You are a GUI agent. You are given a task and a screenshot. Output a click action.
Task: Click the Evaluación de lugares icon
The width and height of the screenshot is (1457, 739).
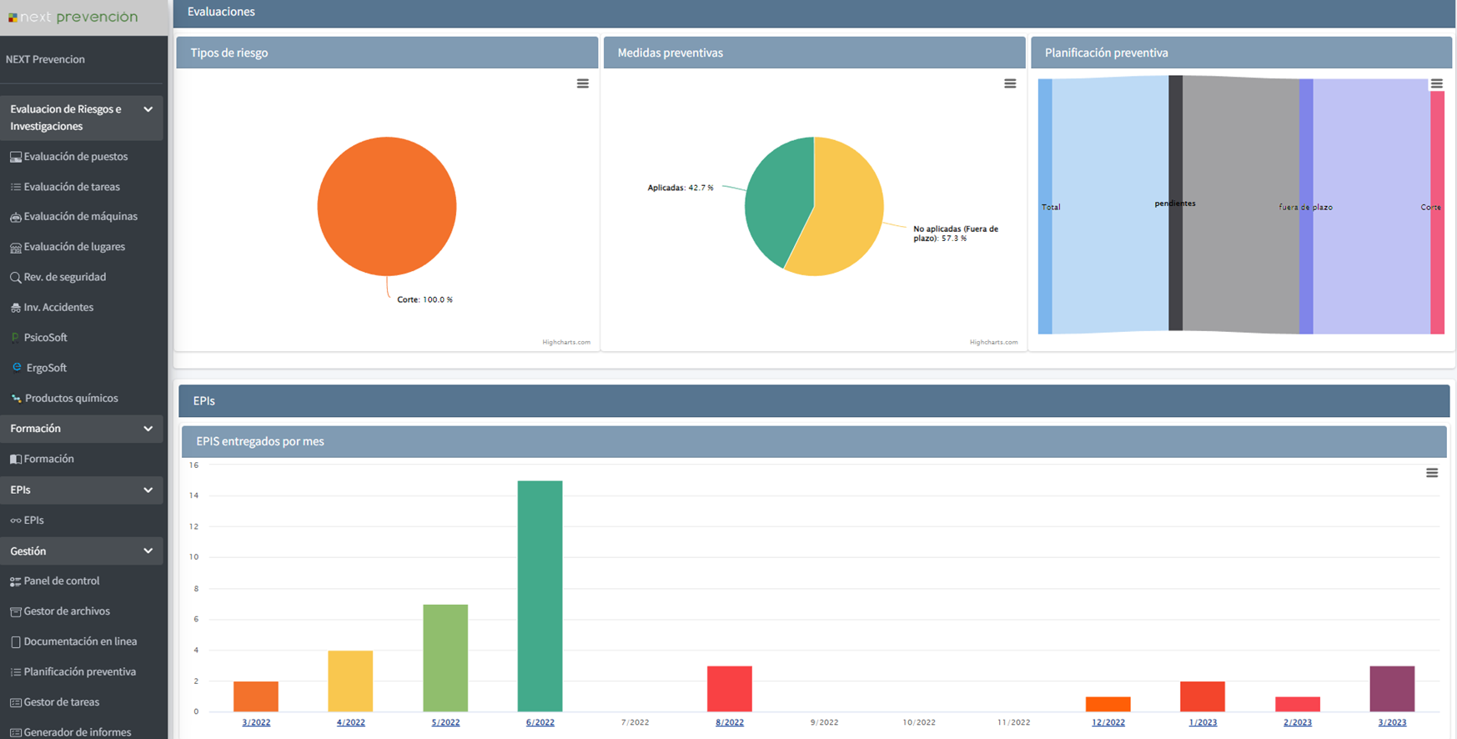pos(15,248)
